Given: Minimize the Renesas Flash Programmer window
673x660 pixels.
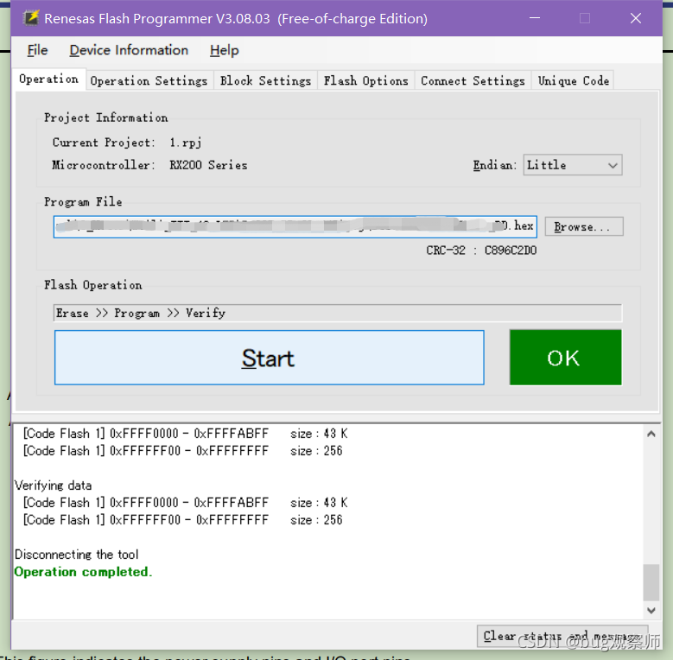Looking at the screenshot, I should point(535,18).
